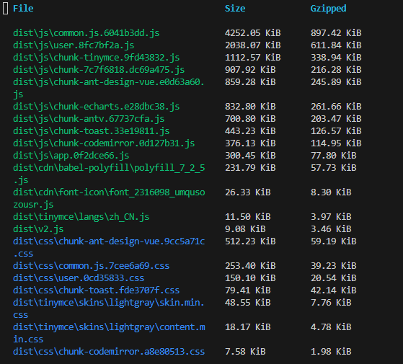Select the 376.13 KiB size value
The width and height of the screenshot is (403, 364).
pos(250,143)
